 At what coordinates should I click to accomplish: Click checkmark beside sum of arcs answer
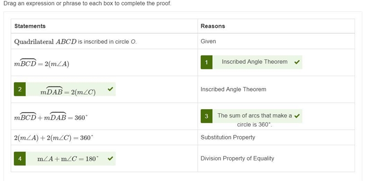point(297,116)
